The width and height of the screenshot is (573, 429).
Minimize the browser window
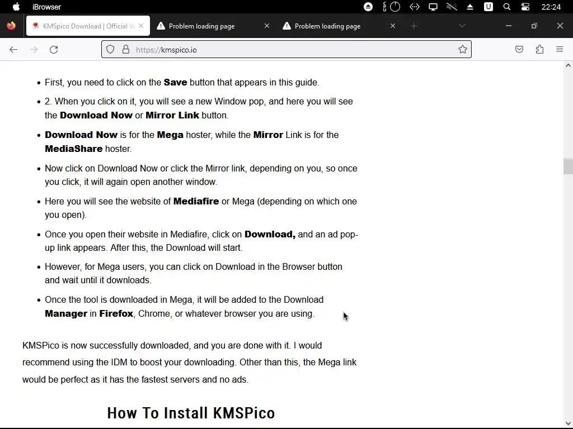point(508,26)
